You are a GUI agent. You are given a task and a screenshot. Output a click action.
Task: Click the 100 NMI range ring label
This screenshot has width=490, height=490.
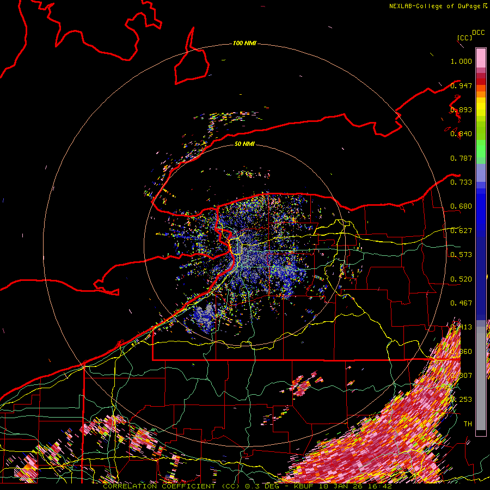click(244, 43)
